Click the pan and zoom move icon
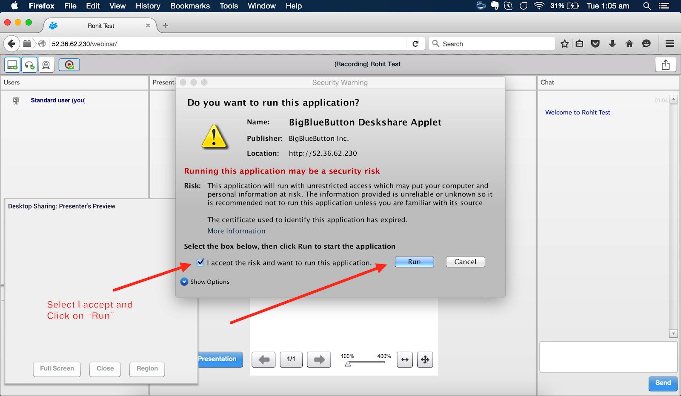 425,359
